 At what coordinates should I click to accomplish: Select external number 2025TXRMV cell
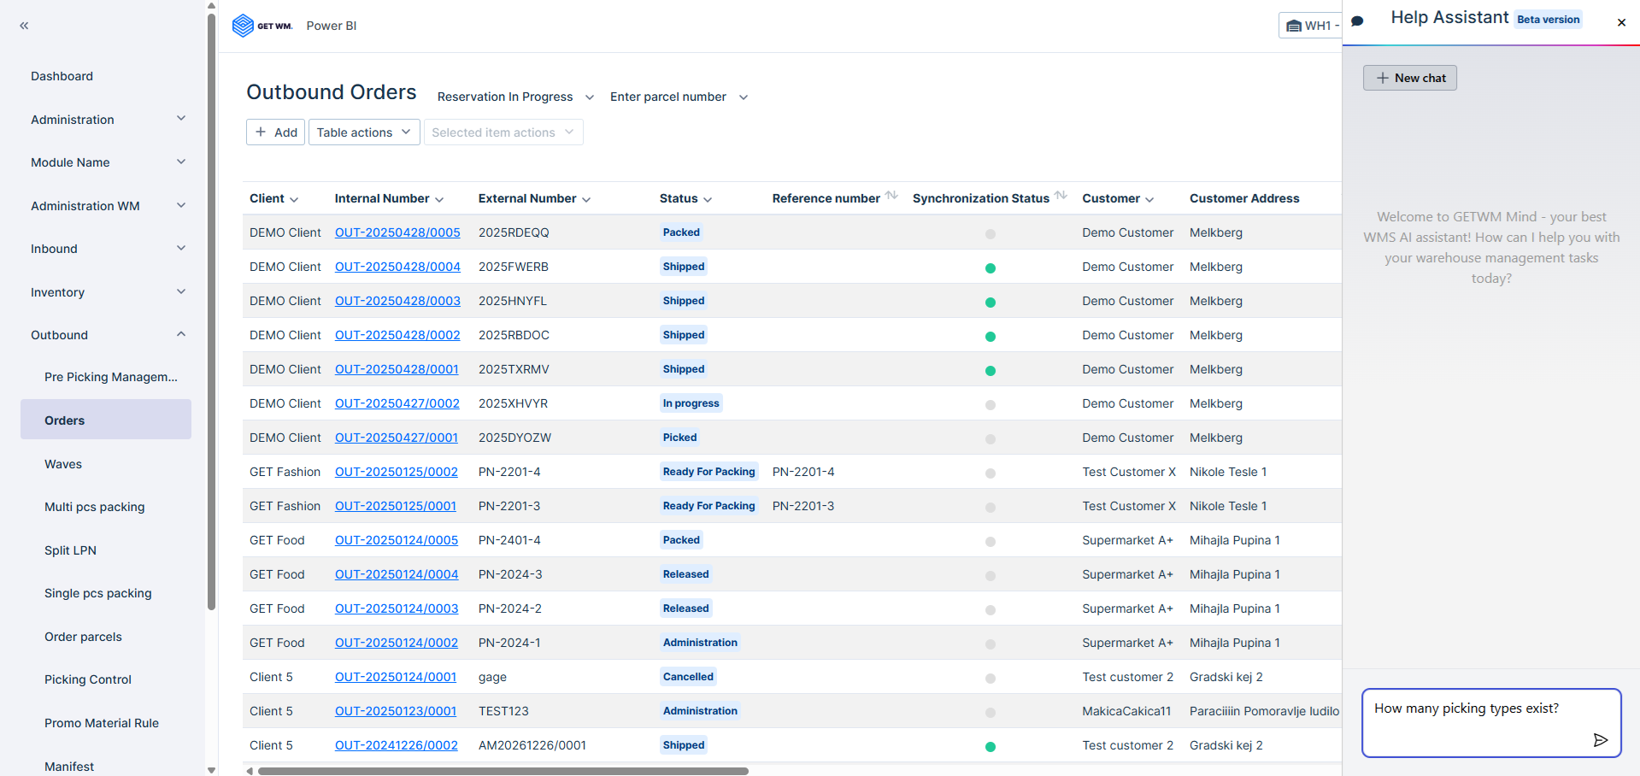click(x=514, y=369)
